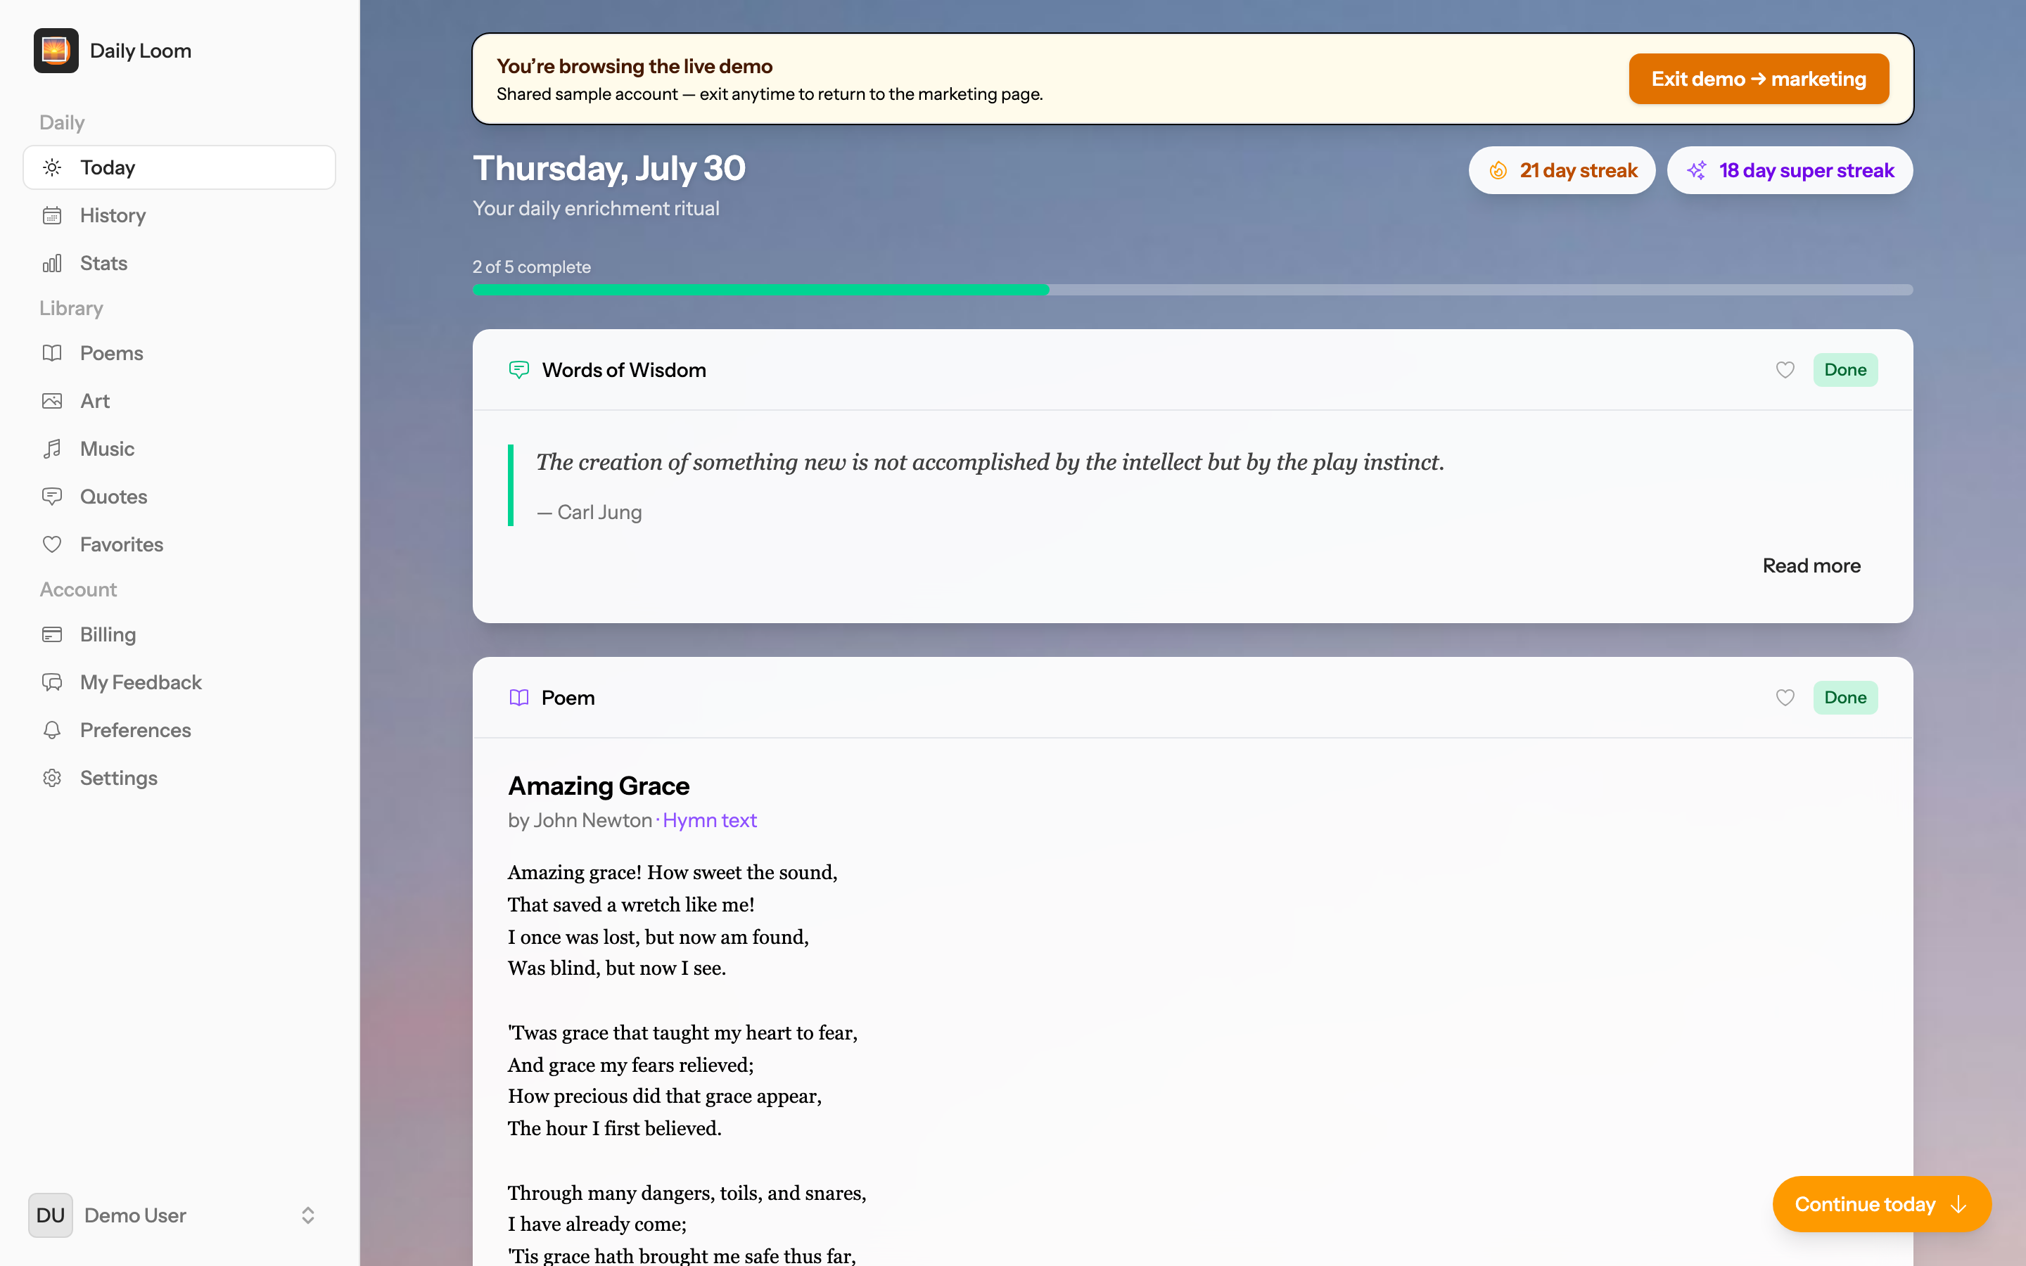Click the 'The hour I first believed.' line
This screenshot has width=2026, height=1266.
pos(615,1128)
